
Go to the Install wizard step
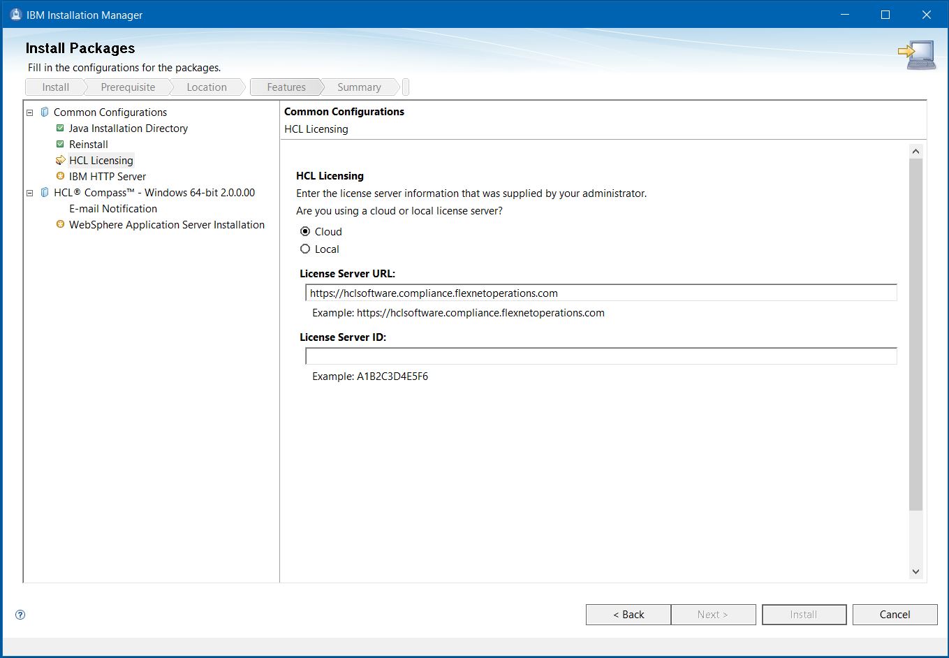click(55, 87)
